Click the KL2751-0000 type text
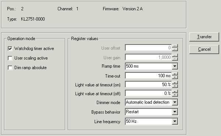This screenshot has height=136, width=221. [x=33, y=19]
